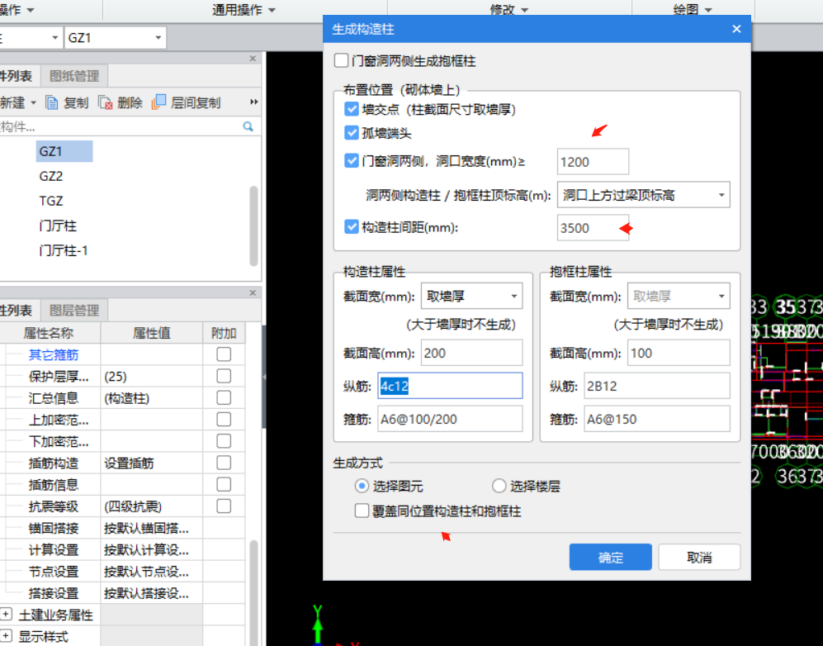
Task: Click the 删除 delete icon
Action: [x=105, y=102]
